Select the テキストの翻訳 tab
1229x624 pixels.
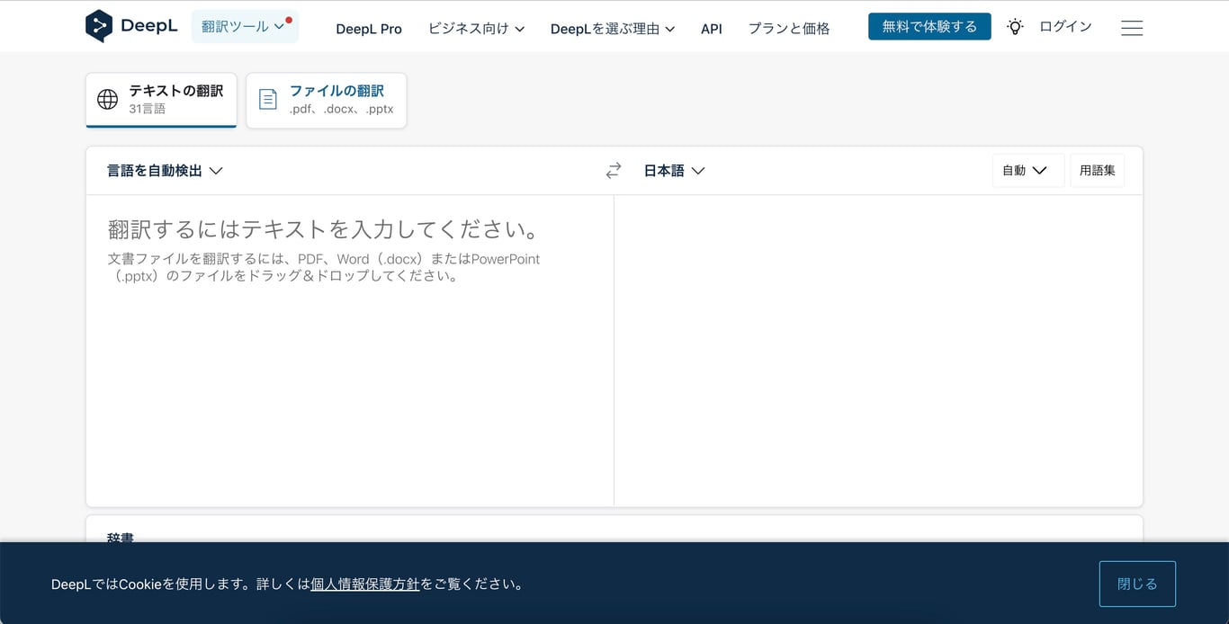161,100
